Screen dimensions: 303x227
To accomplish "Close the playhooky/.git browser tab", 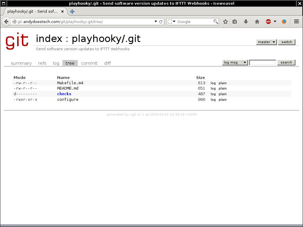I will tap(62, 12).
